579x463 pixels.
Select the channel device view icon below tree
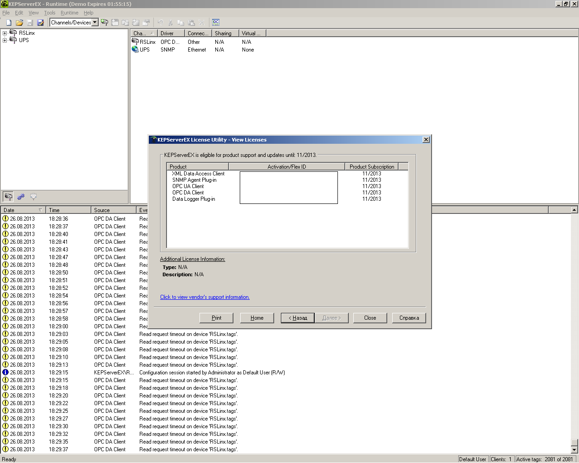(8, 197)
